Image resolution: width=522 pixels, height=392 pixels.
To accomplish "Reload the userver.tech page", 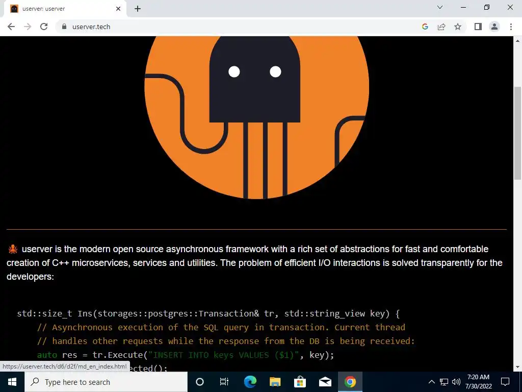I will pos(44,27).
